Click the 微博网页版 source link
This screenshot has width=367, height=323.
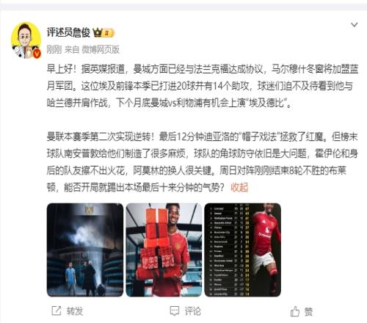click(x=101, y=50)
